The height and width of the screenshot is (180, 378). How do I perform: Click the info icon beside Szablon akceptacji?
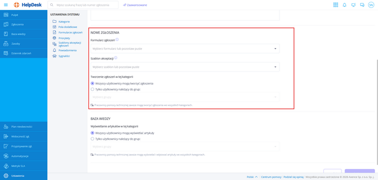point(116,58)
